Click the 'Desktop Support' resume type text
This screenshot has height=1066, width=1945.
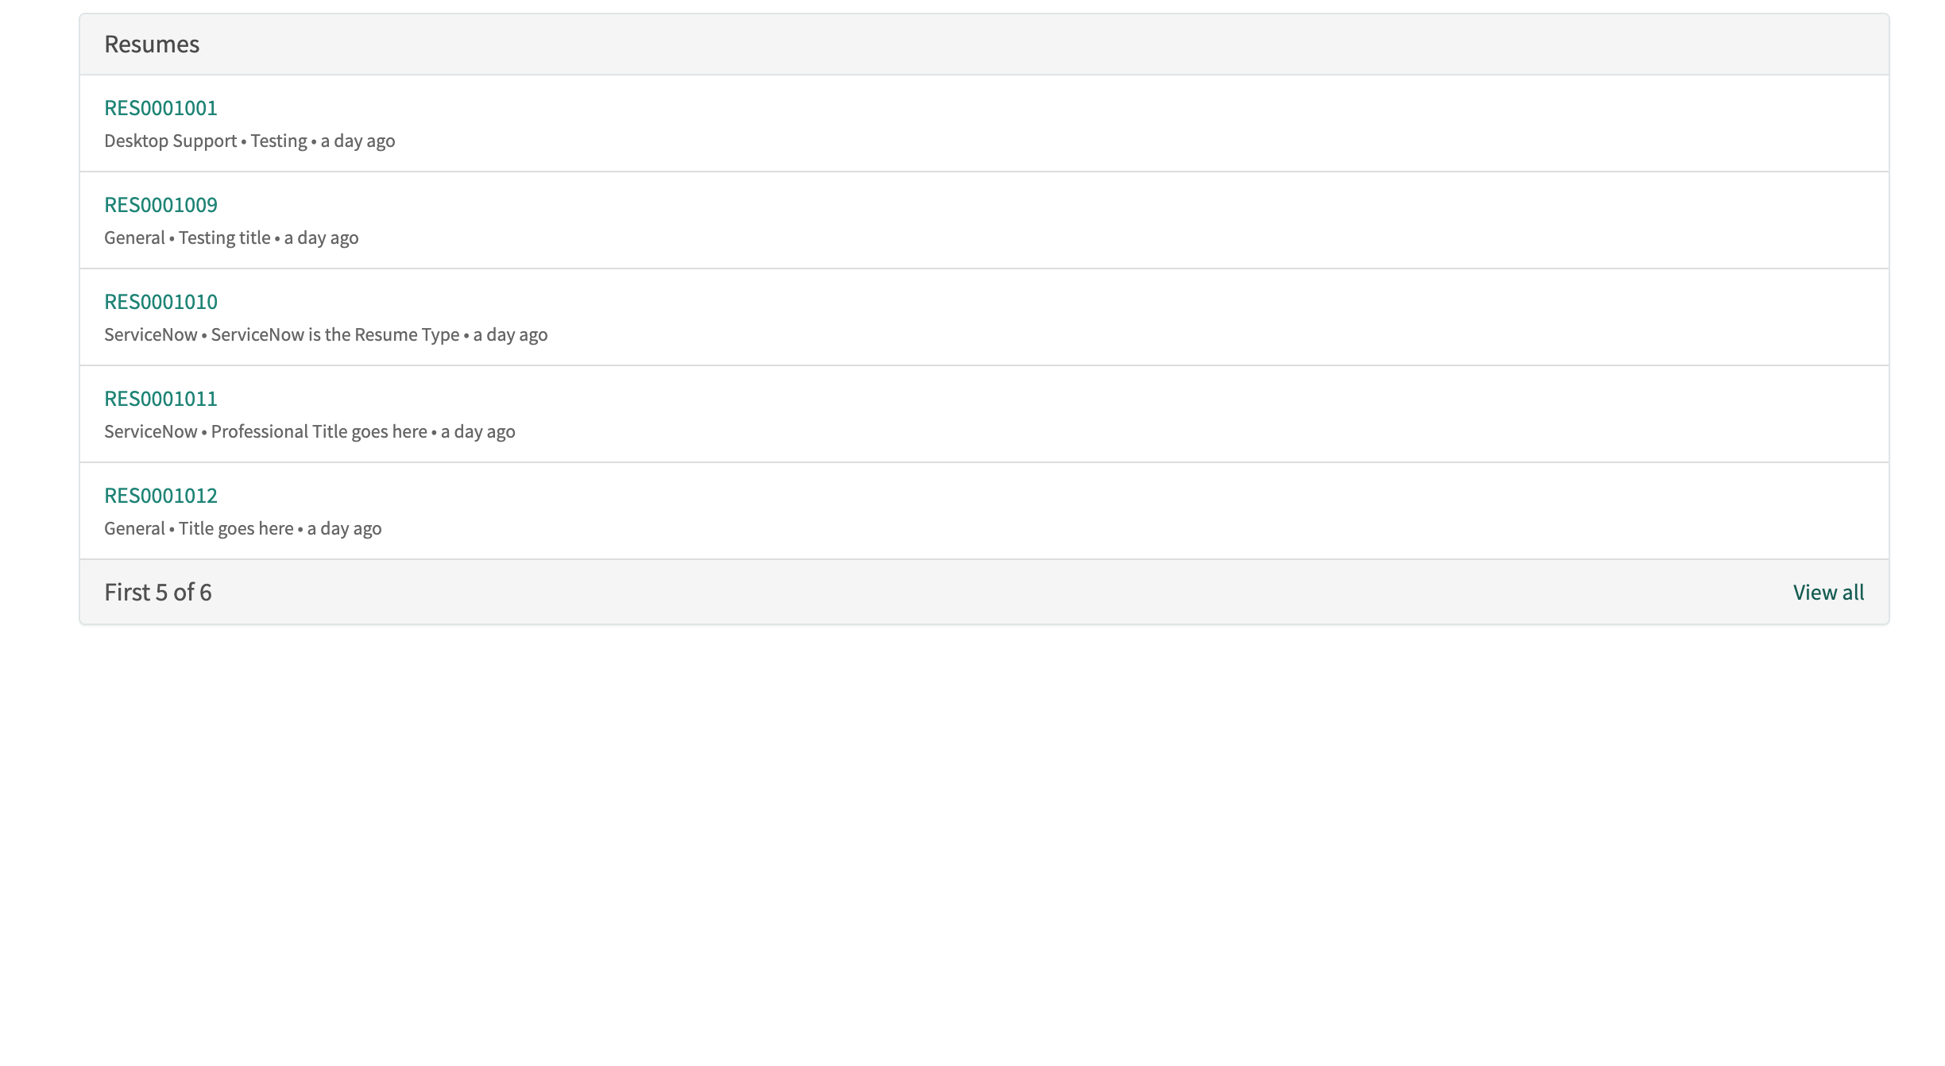pos(171,141)
